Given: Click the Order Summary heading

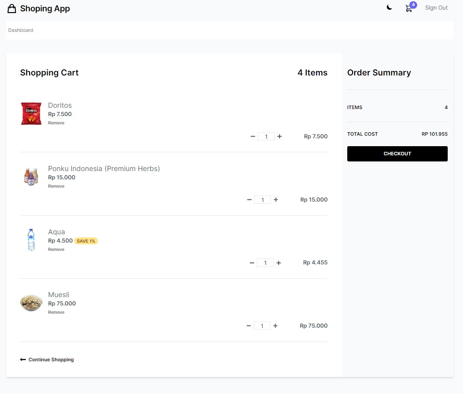Looking at the screenshot, I should [x=379, y=72].
